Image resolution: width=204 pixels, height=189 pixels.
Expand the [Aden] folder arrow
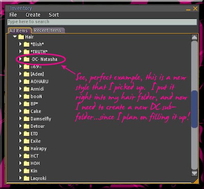20,74
